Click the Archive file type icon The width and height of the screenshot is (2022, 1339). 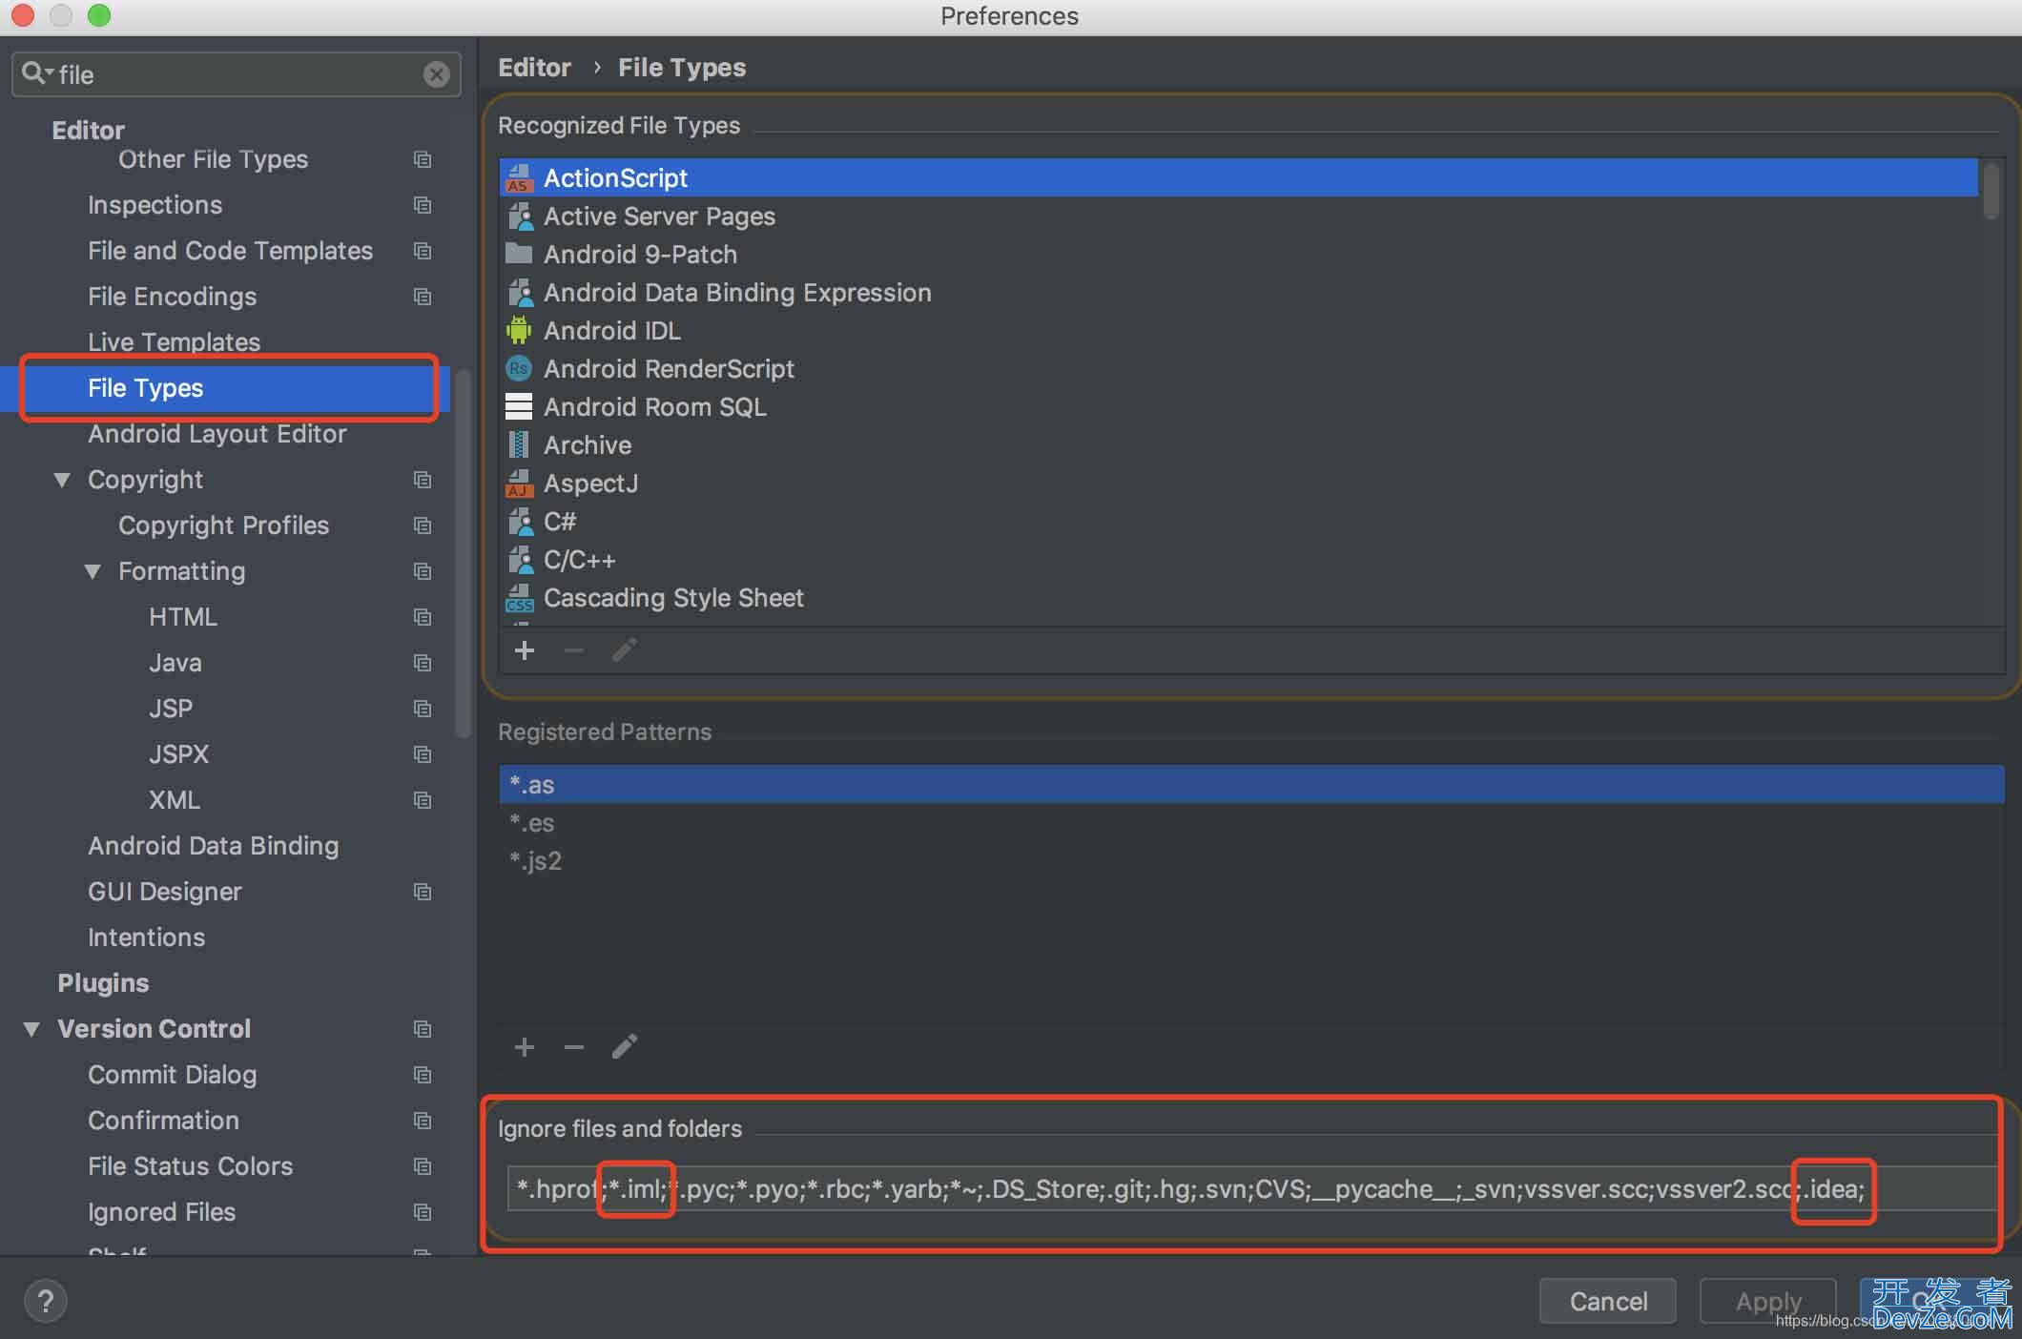[519, 443]
